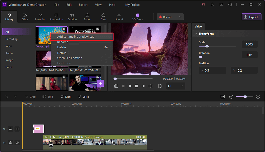Add a marker with Mark

66,97
